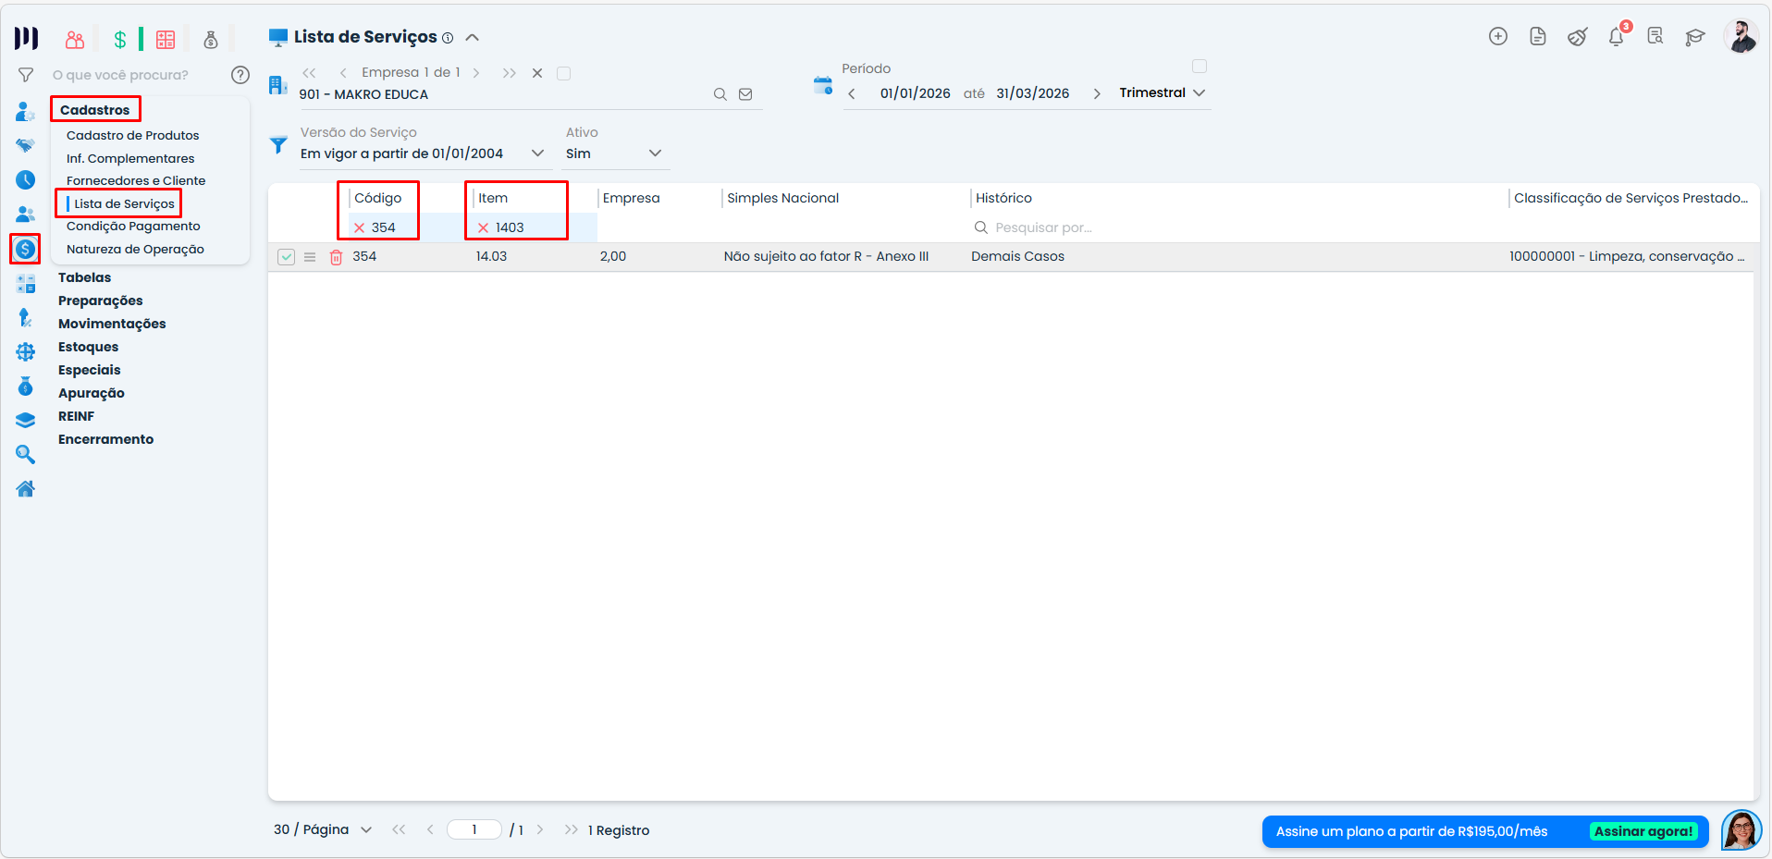
Task: Open Inf. Complementares menu item
Action: coord(130,158)
